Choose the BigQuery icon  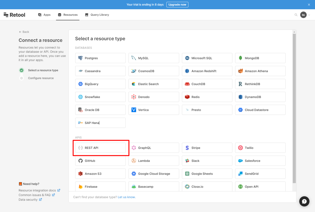pos(80,84)
